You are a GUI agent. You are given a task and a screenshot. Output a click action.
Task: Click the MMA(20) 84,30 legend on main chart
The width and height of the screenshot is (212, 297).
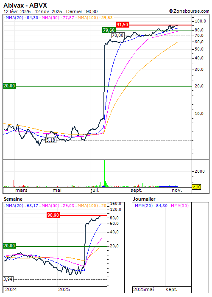pos(22,18)
